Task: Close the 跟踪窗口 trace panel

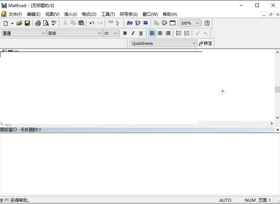Action: (x=277, y=130)
